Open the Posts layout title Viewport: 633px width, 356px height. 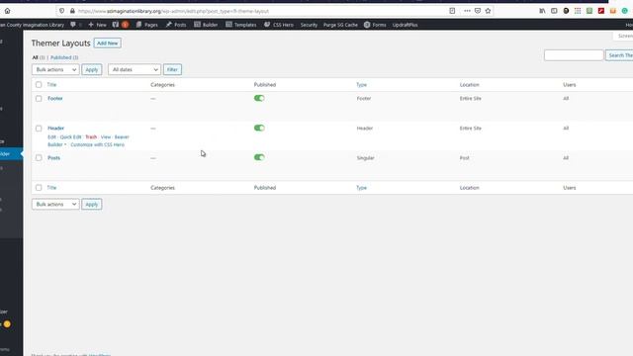click(x=53, y=158)
